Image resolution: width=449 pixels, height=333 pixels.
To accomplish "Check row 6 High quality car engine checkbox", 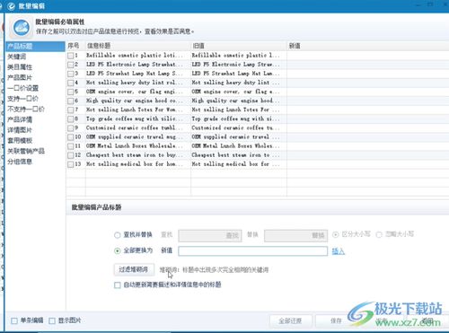I will (x=70, y=101).
